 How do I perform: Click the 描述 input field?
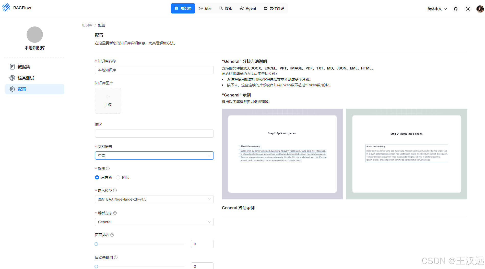[154, 134]
